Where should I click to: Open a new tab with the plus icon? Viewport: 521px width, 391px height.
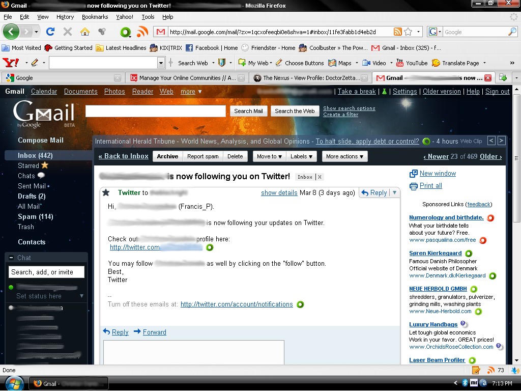pyautogui.click(x=503, y=77)
